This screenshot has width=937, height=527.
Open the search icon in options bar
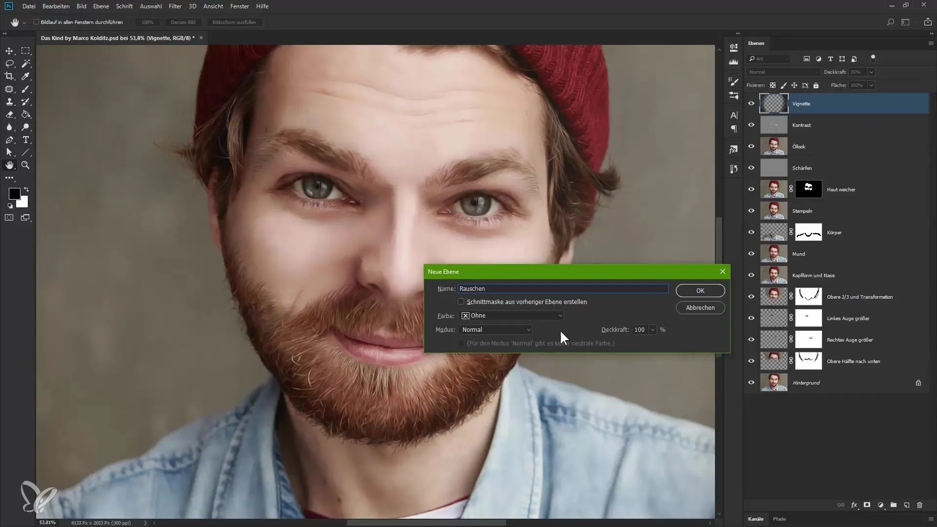pos(891,22)
